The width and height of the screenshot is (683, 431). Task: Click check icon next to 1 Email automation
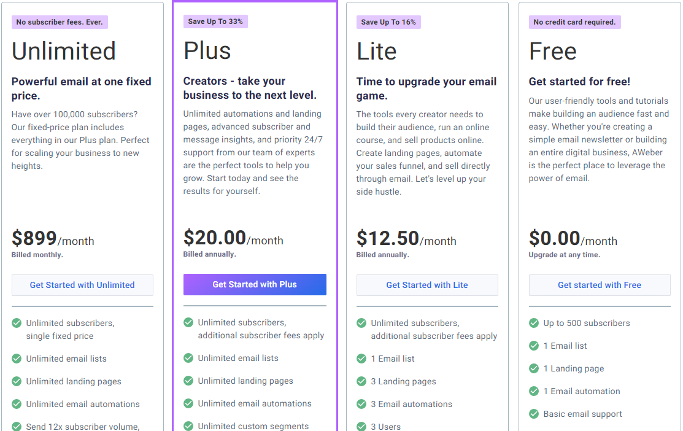[534, 391]
